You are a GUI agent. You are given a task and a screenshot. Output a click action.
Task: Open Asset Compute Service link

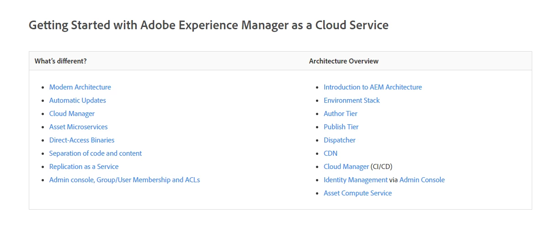tap(358, 193)
